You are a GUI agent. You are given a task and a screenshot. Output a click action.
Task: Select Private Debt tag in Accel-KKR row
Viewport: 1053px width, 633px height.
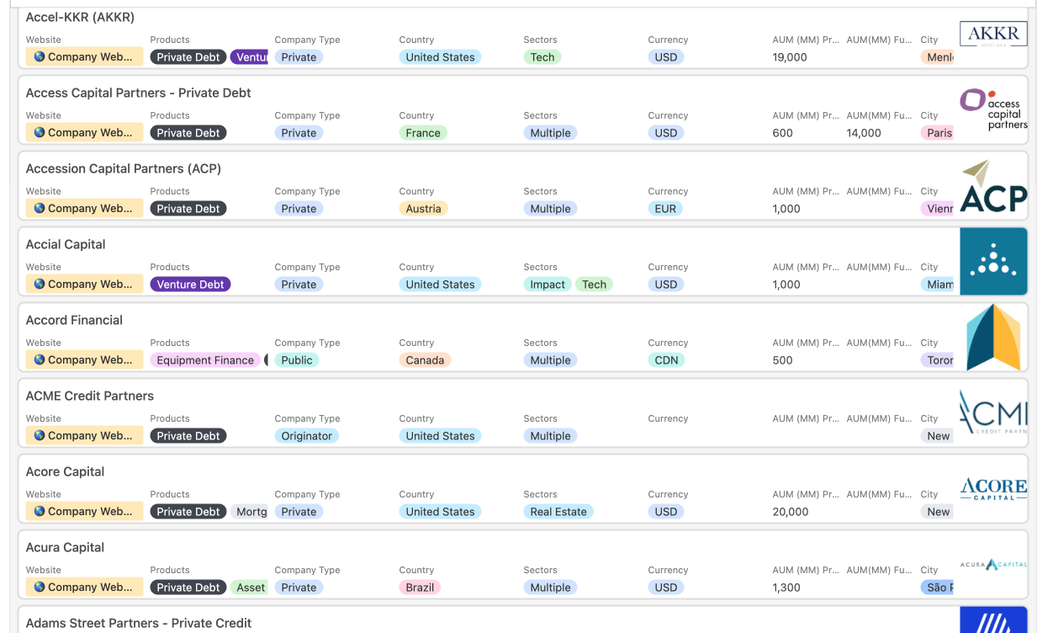tap(188, 57)
